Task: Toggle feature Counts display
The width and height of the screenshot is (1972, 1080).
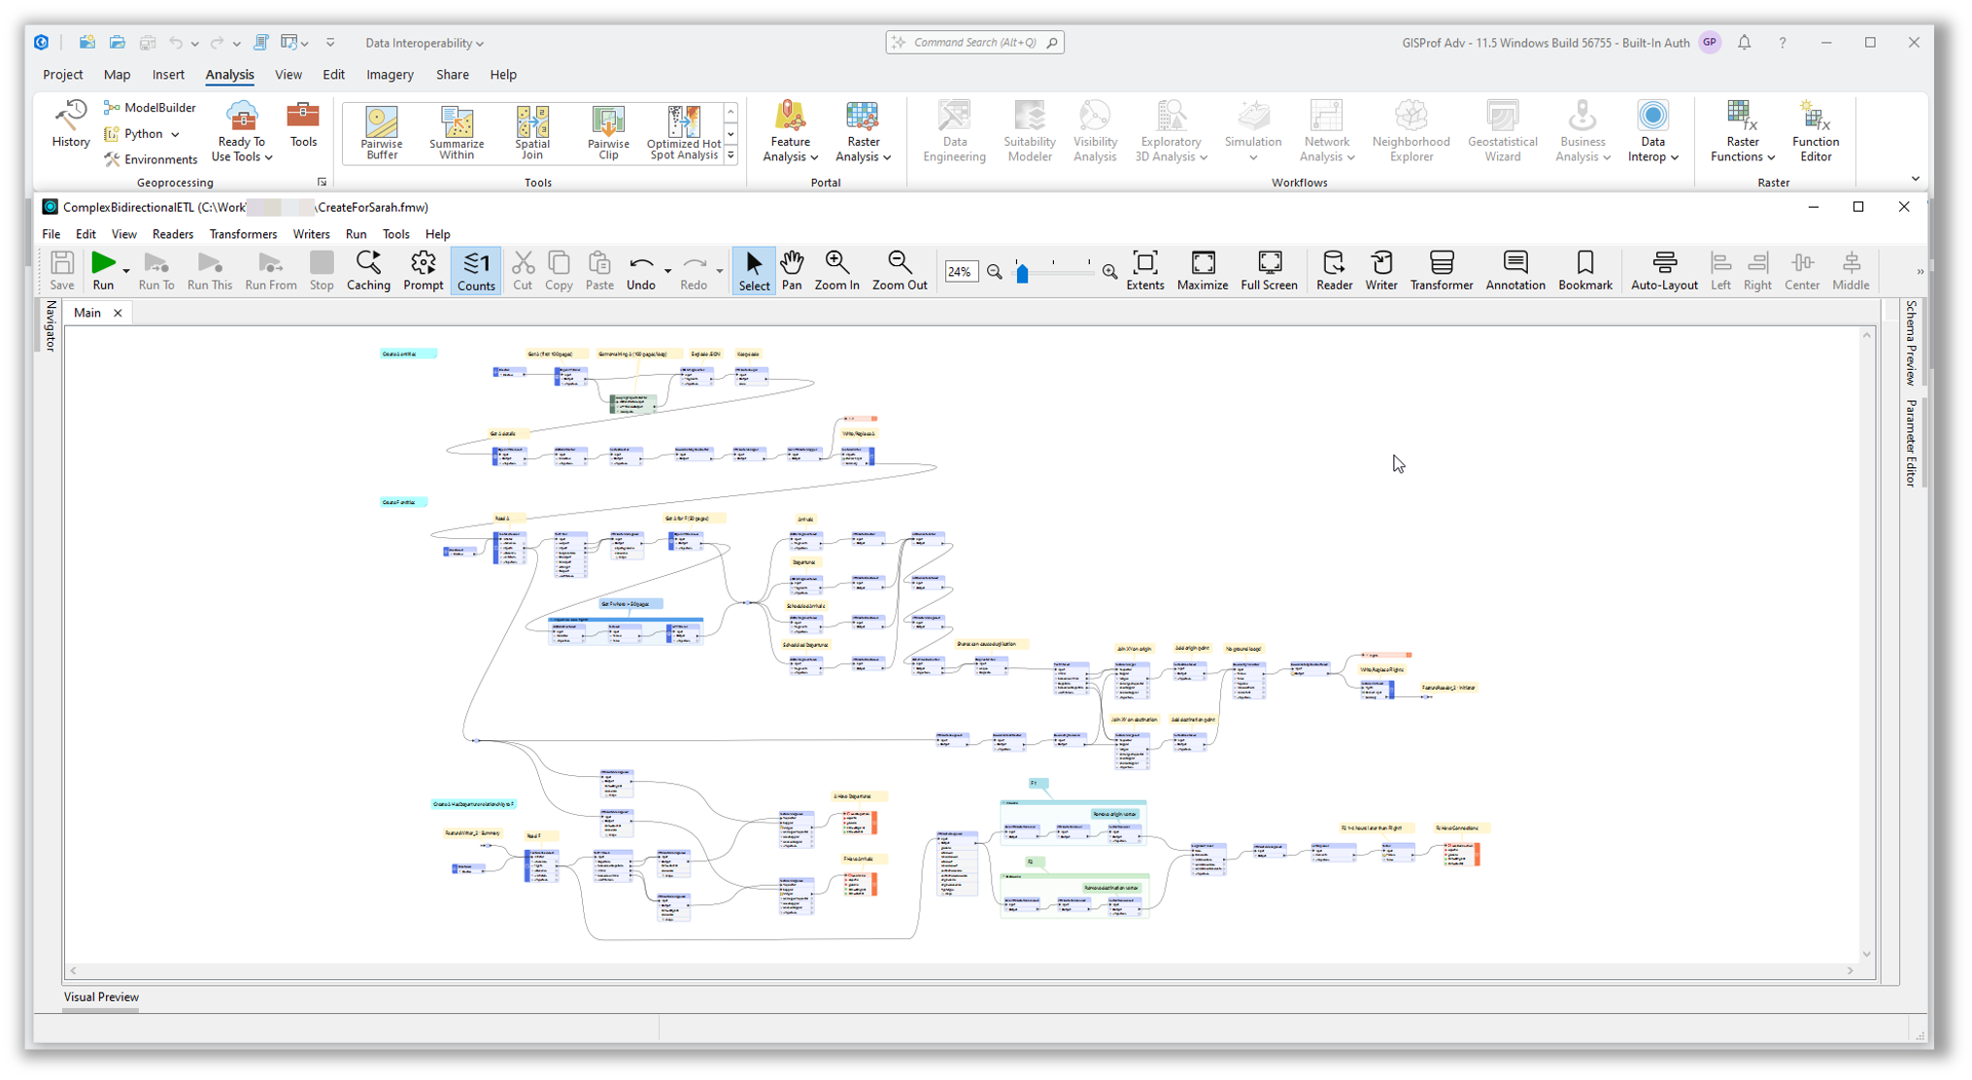Action: 476,270
